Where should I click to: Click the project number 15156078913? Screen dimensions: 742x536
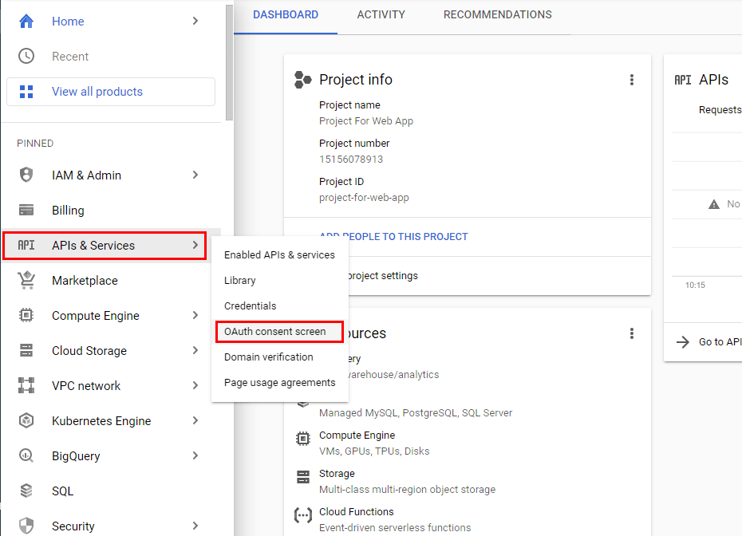(351, 159)
